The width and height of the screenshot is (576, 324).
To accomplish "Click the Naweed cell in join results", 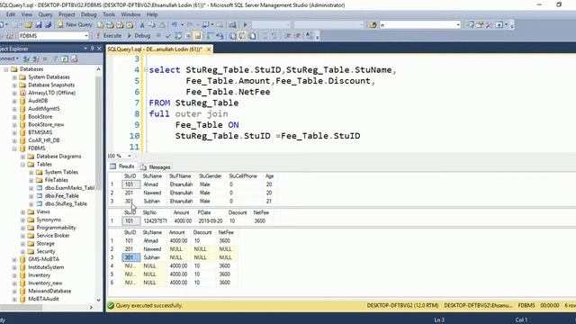I will click(152, 249).
